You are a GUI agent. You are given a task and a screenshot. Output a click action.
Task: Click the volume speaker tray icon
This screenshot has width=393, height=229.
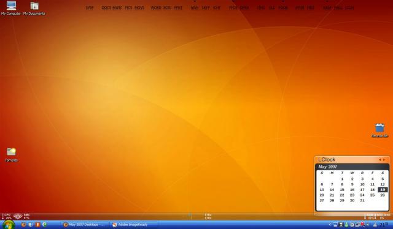coord(368,225)
